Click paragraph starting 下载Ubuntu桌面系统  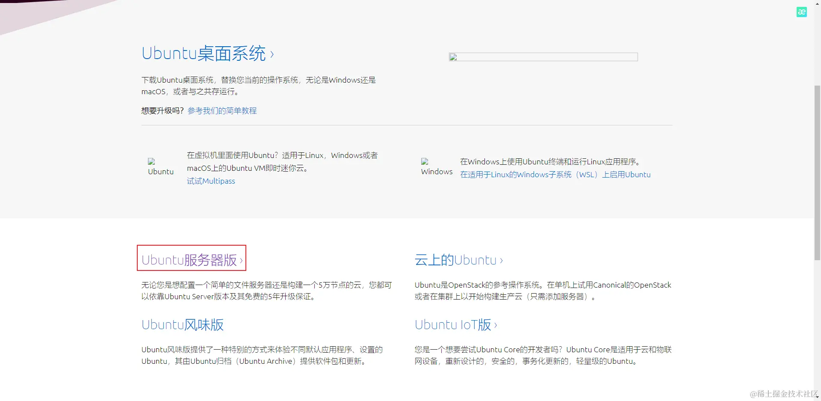pyautogui.click(x=259, y=86)
